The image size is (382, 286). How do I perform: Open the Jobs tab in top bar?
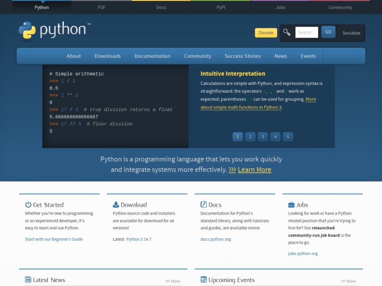click(281, 7)
